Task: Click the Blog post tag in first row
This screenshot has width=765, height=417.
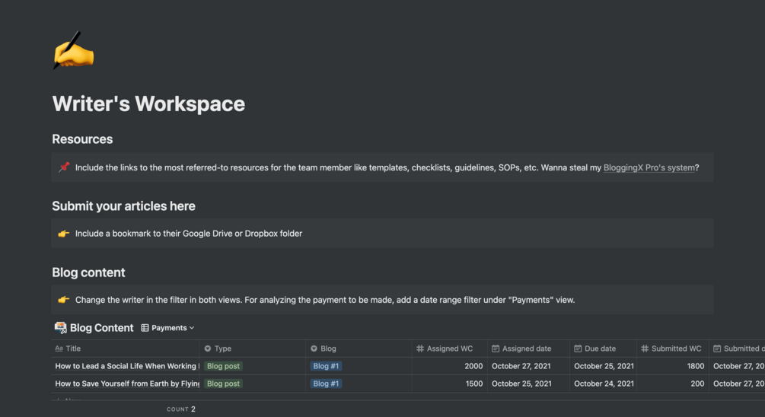Action: 223,366
